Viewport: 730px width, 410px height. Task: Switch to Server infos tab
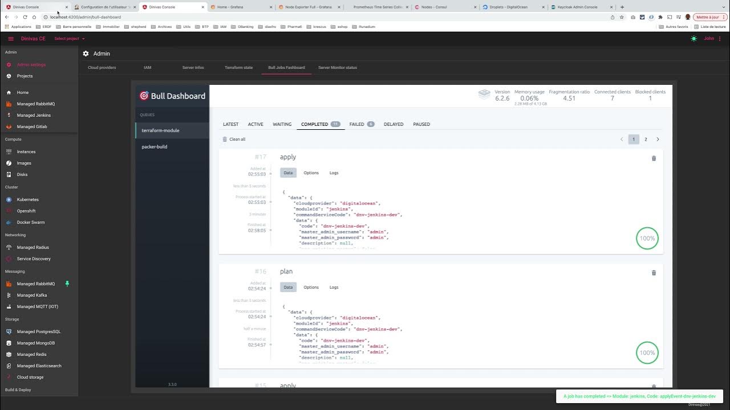tap(193, 67)
